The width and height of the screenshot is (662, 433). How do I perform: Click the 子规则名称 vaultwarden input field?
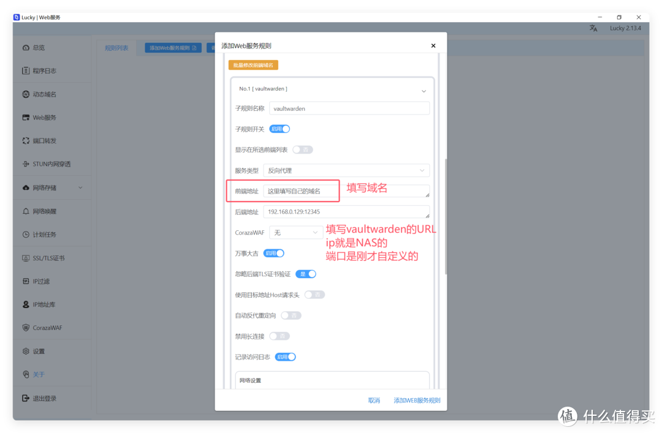click(349, 108)
